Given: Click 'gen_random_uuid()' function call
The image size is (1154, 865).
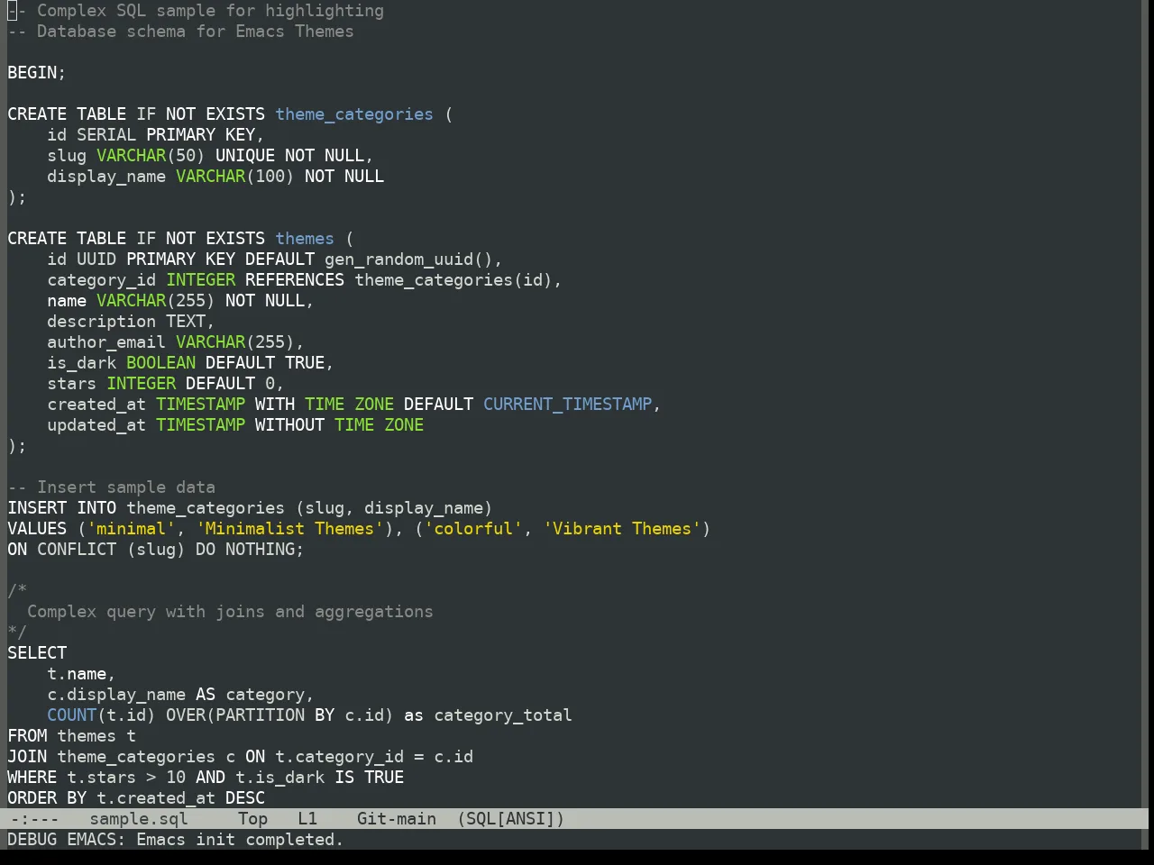Looking at the screenshot, I should (x=408, y=259).
